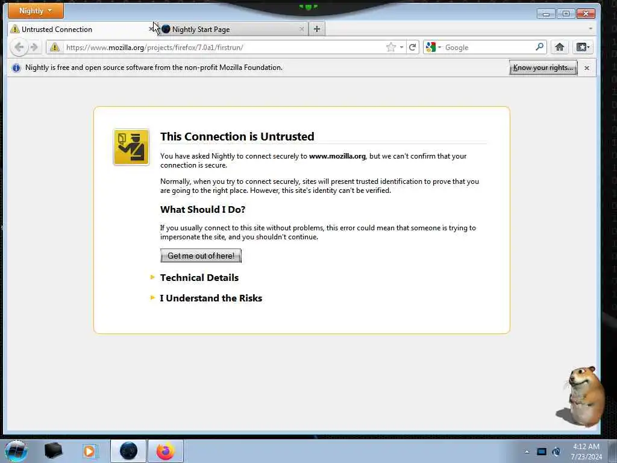This screenshot has width=617, height=463.
Task: Go back with the back arrow
Action: [19, 47]
